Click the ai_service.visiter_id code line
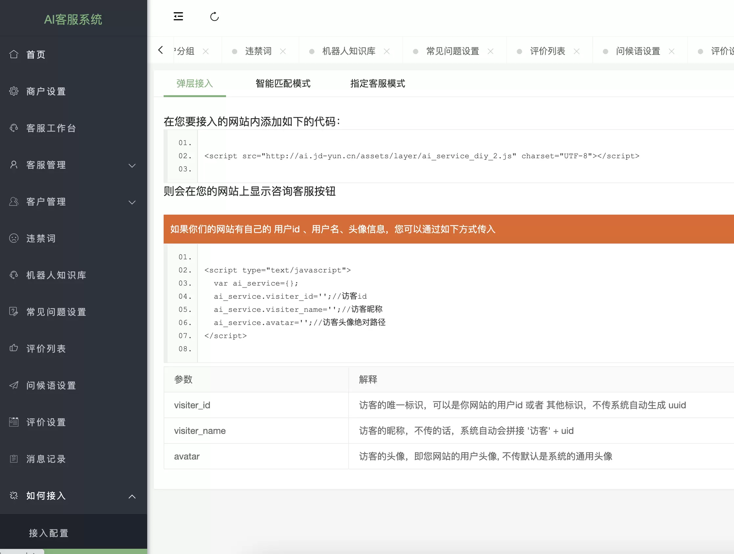Image resolution: width=734 pixels, height=554 pixels. (x=290, y=296)
